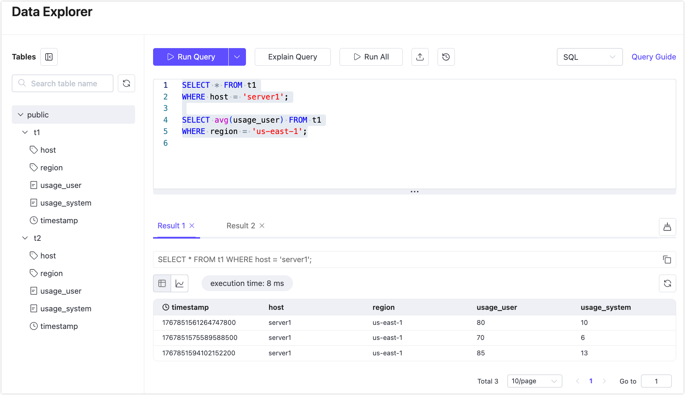Open the Run Query dropdown arrow
The height and width of the screenshot is (395, 685).
[x=237, y=57]
